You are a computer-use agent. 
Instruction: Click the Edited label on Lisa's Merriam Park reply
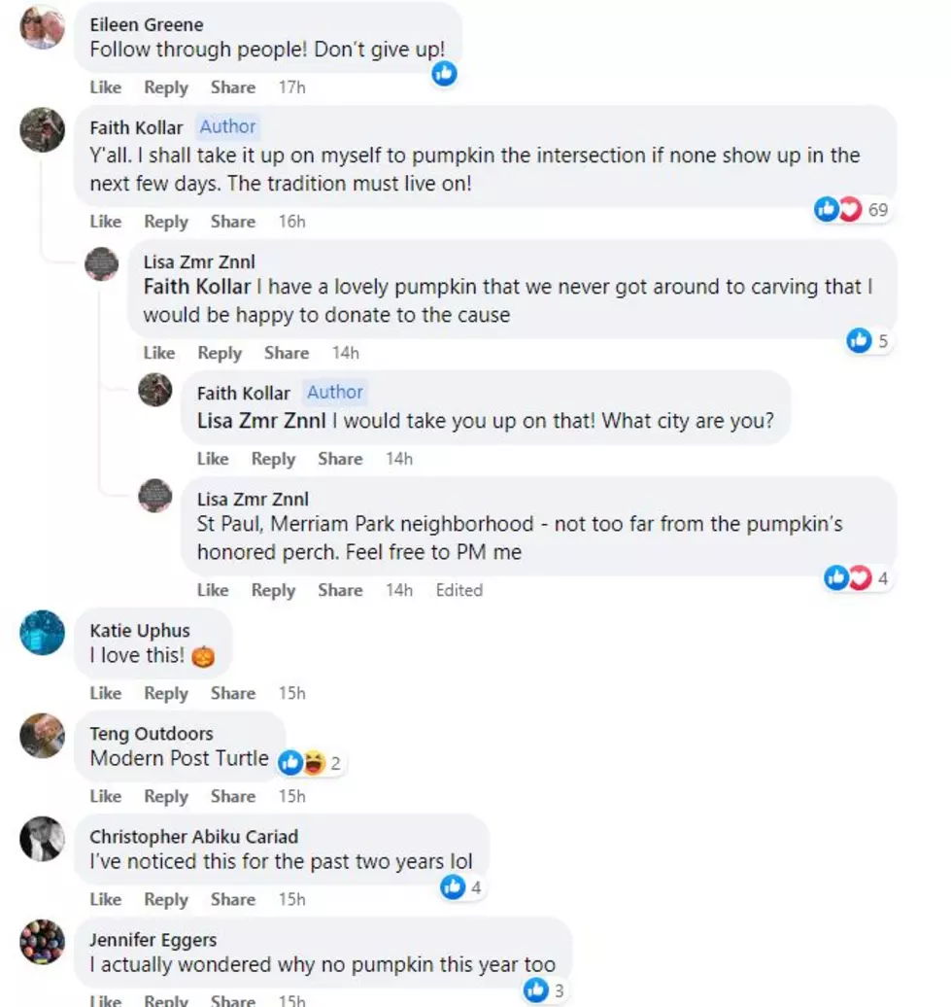(x=459, y=590)
